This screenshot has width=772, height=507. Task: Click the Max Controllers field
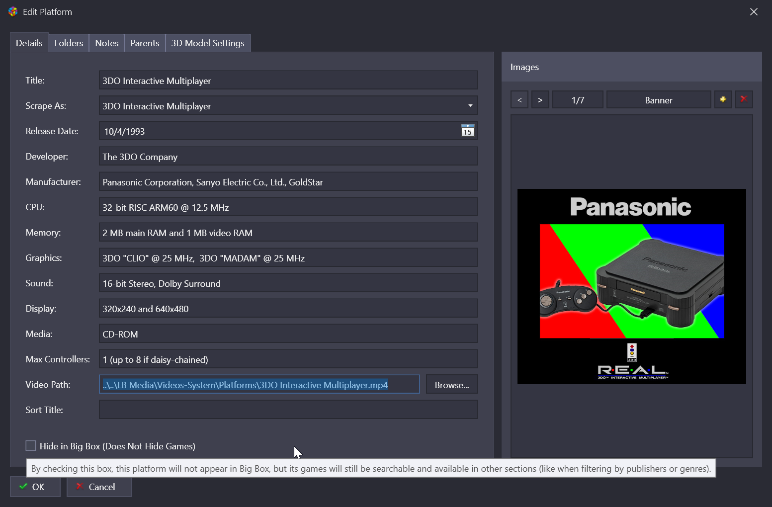click(288, 359)
